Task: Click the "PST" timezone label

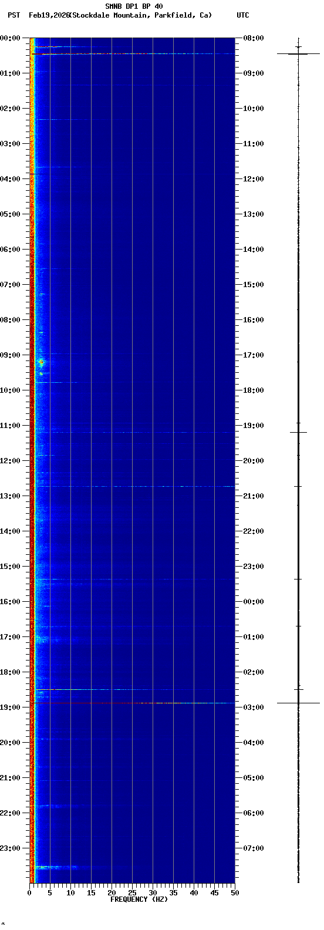Action: pyautogui.click(x=14, y=15)
